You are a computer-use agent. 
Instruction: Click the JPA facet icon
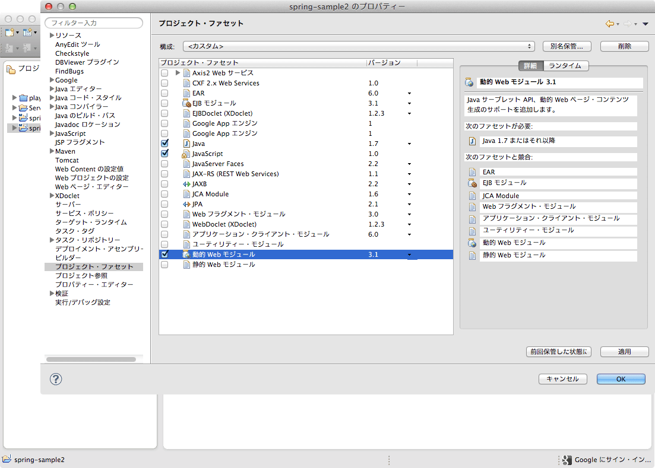tap(186, 204)
